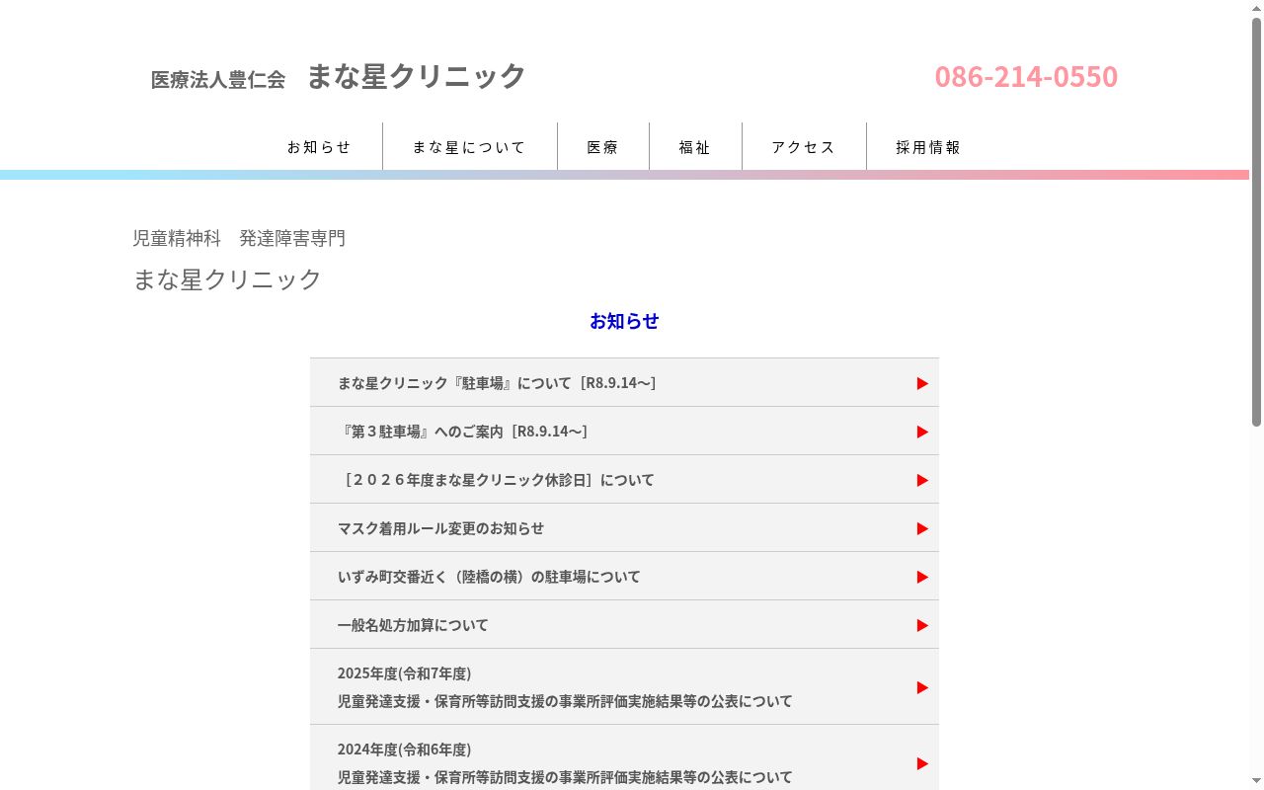Open 2025年度(令和7年度) 評価結果公表 notice
1264x790 pixels.
pyautogui.click(x=624, y=687)
